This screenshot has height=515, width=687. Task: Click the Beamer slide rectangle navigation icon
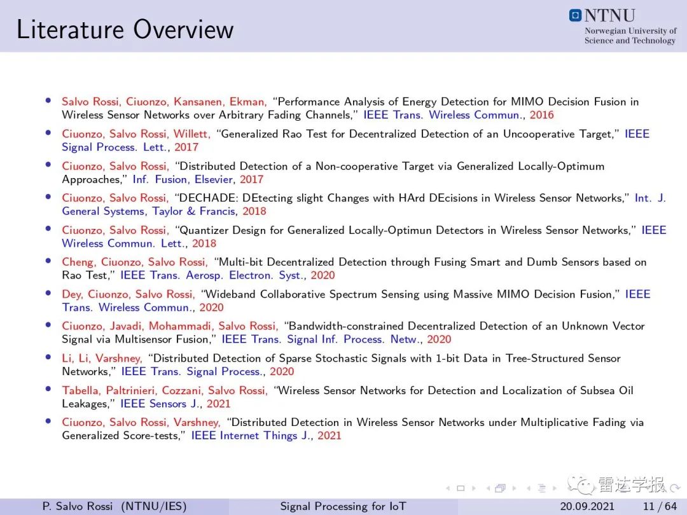pos(461,488)
